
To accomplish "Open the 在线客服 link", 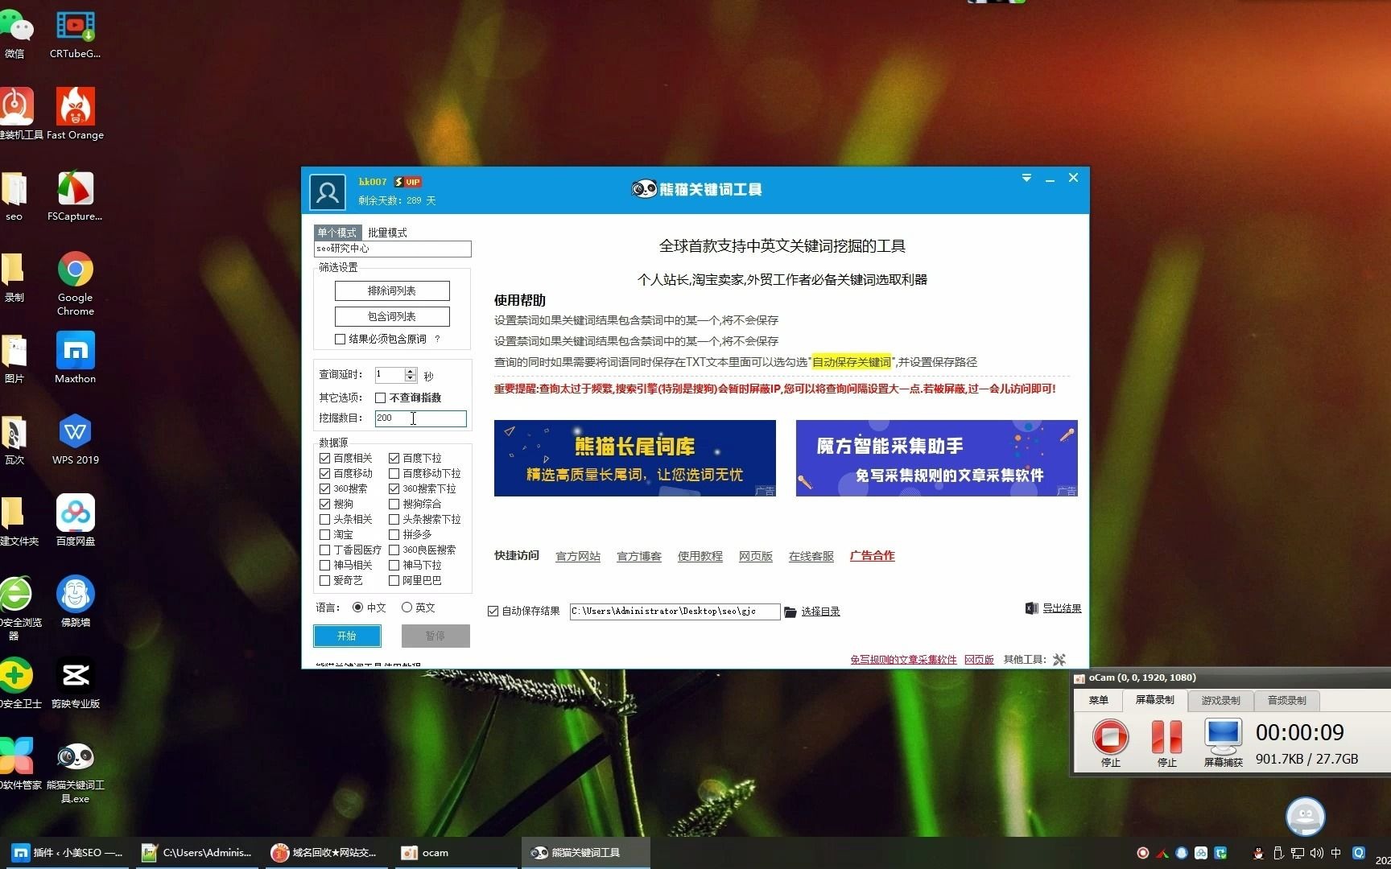I will [811, 556].
